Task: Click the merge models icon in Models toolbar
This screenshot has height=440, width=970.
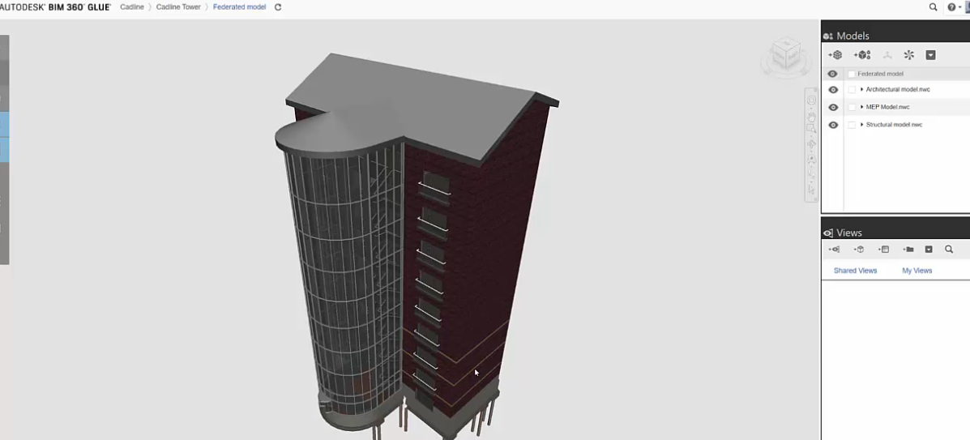Action: tap(862, 55)
